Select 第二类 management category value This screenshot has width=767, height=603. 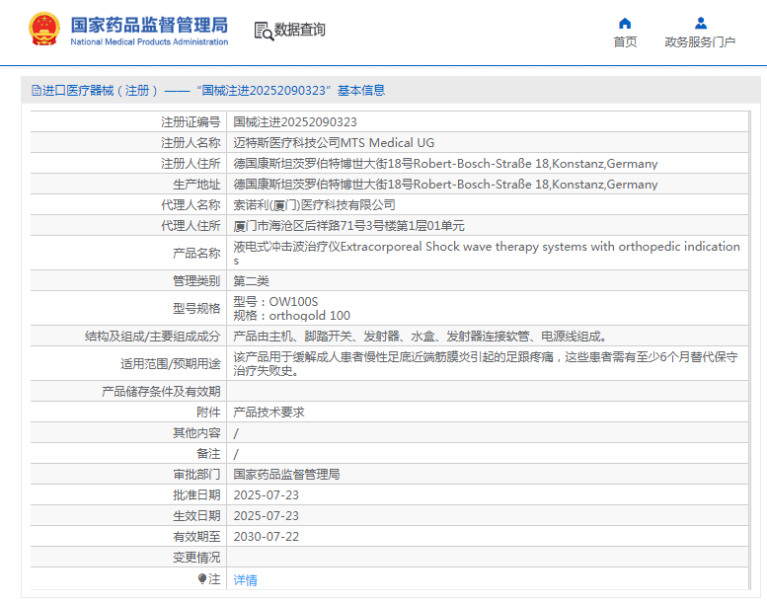[251, 280]
